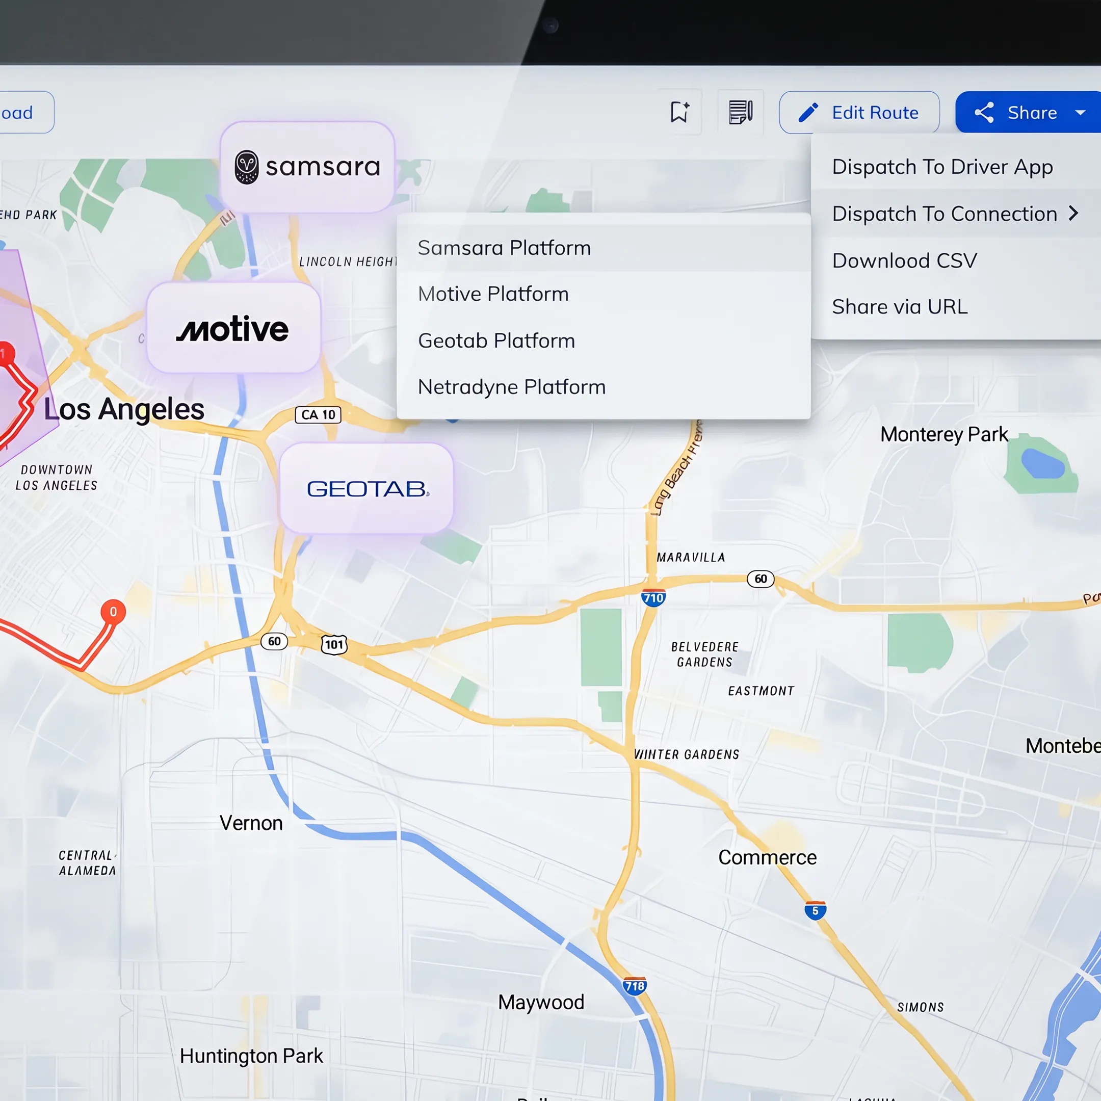Open Dispatch To Connection submenu
Image resolution: width=1101 pixels, height=1101 pixels.
[956, 214]
